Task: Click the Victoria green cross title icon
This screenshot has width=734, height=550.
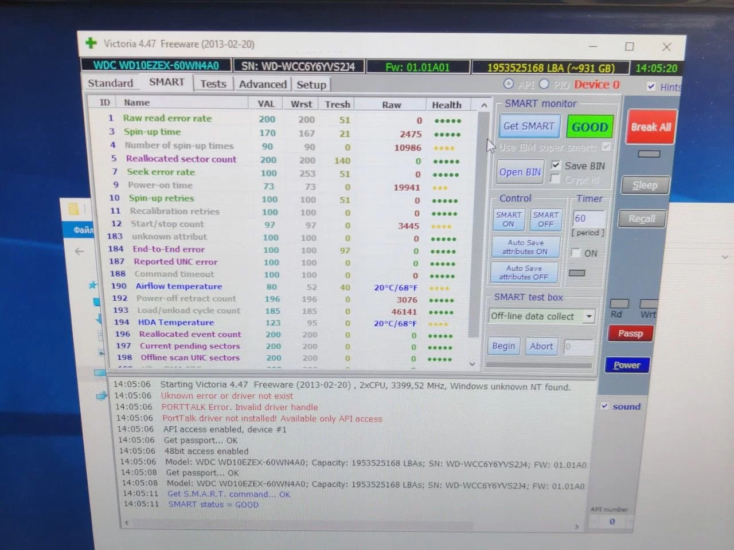Action: (x=91, y=44)
